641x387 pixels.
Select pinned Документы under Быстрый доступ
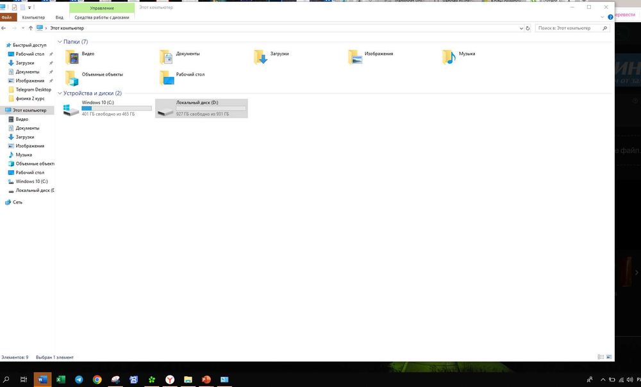point(28,72)
